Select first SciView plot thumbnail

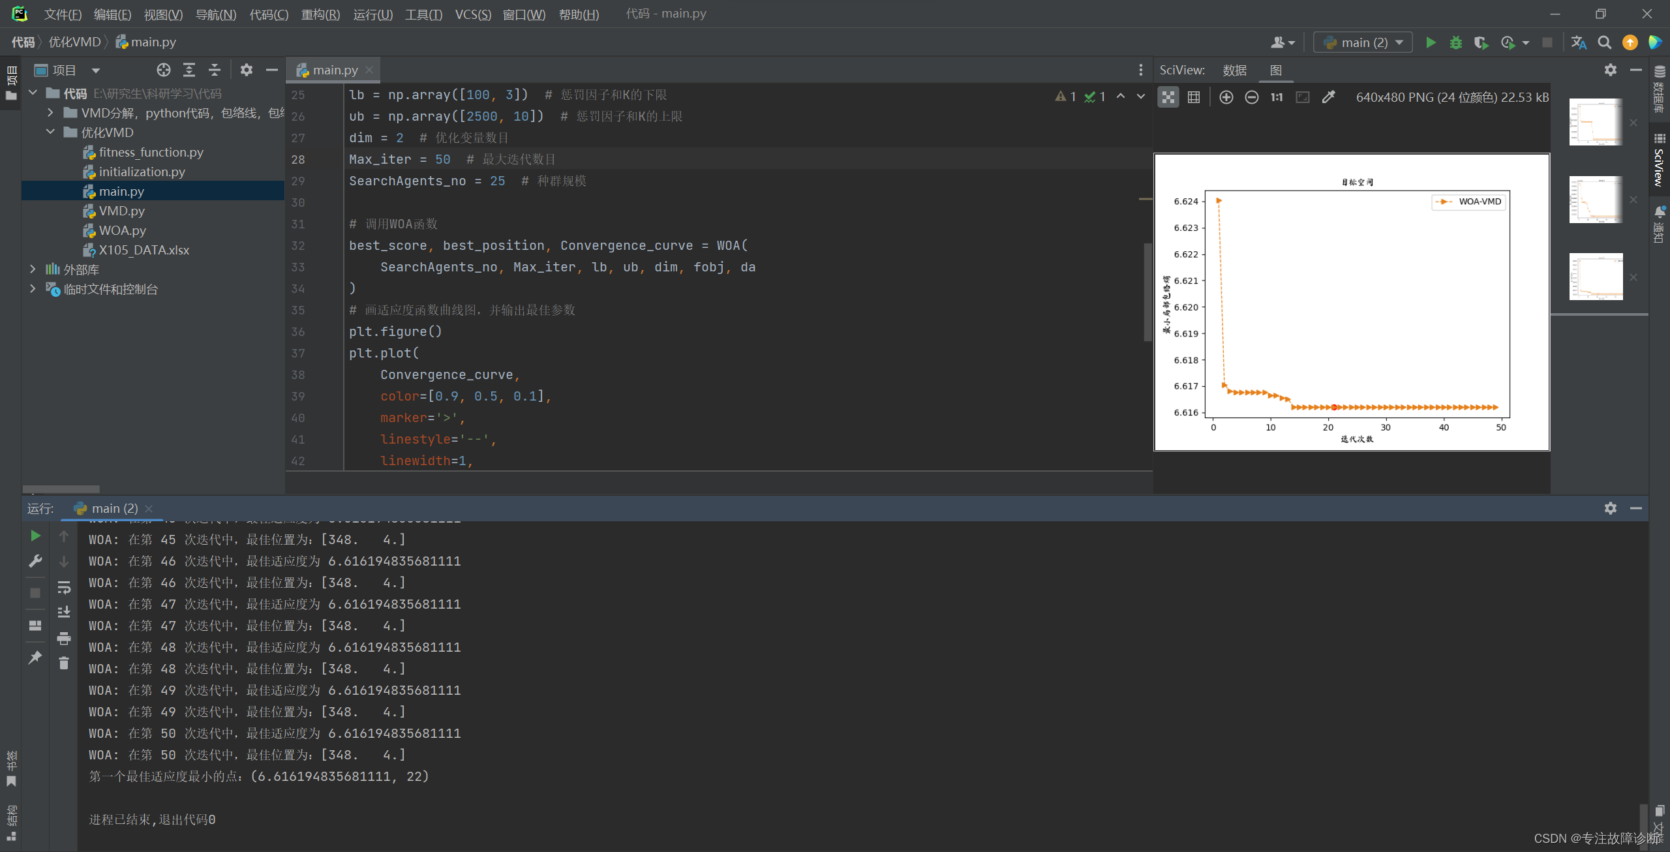(x=1596, y=122)
